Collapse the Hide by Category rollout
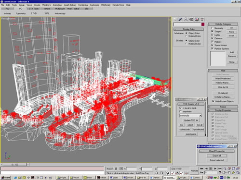 [223, 24]
